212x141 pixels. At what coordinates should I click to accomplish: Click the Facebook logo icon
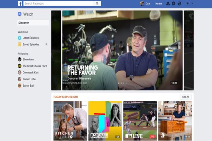click(x=20, y=4)
